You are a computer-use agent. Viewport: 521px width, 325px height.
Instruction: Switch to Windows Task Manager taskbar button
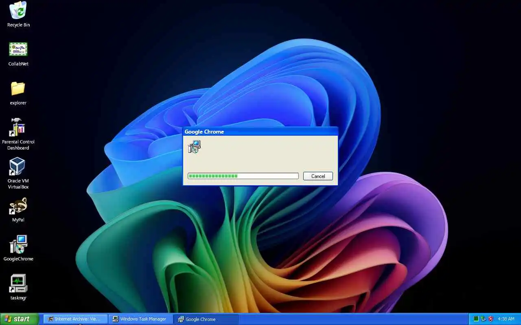coord(141,319)
